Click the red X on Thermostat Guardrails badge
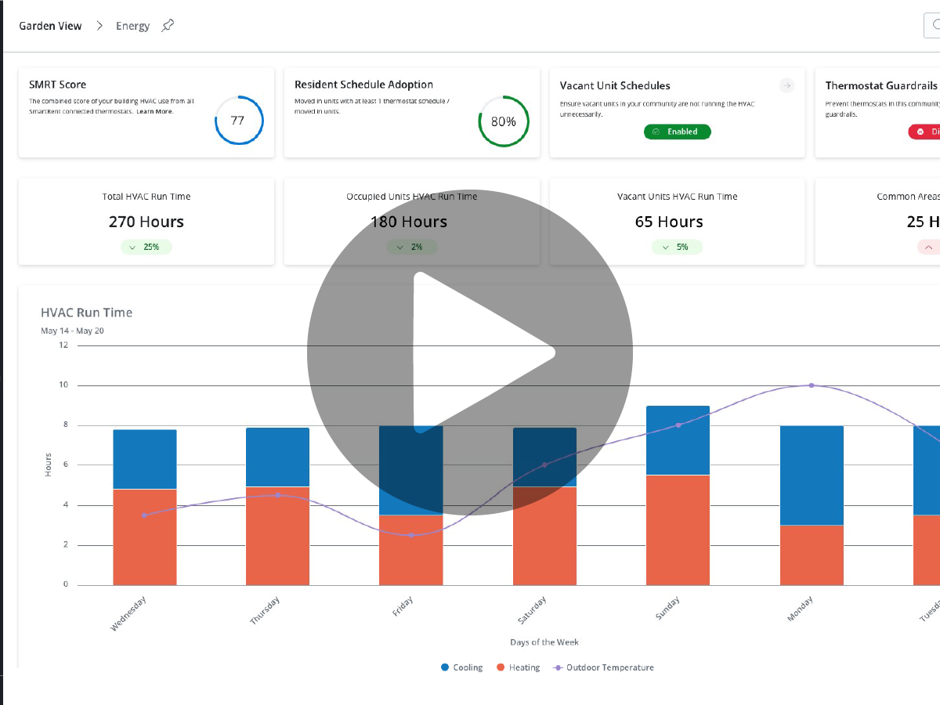This screenshot has height=705, width=940. [920, 132]
